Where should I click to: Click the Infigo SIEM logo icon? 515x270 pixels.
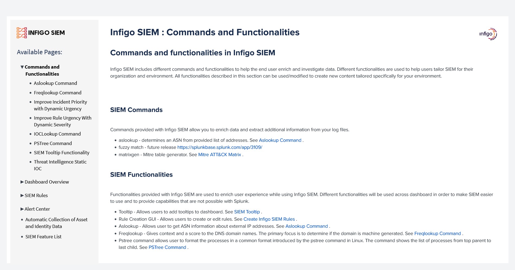(x=22, y=33)
